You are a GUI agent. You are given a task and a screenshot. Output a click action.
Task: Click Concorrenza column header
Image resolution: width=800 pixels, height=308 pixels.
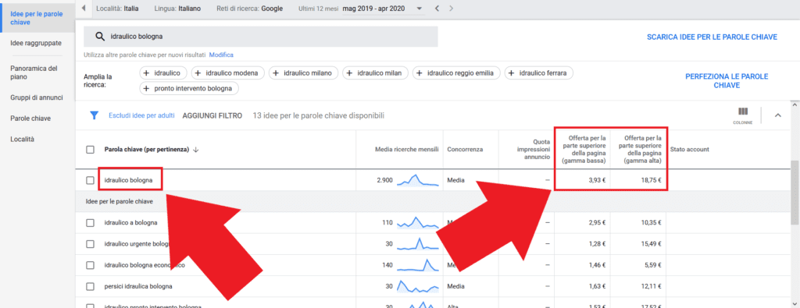point(465,150)
